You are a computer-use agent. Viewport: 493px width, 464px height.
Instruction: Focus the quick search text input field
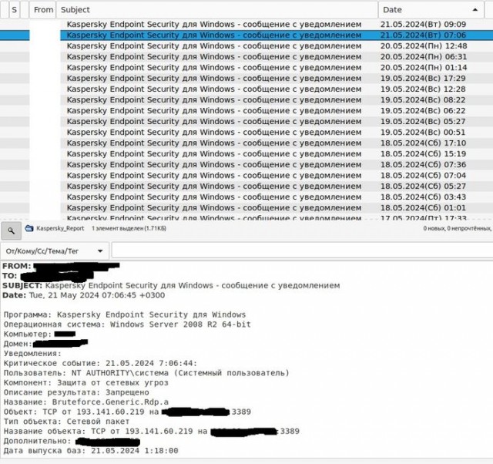(302, 251)
